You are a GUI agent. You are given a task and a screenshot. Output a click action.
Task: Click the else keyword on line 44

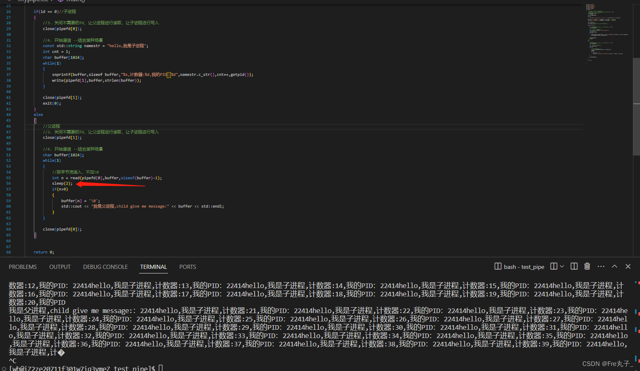(x=38, y=115)
